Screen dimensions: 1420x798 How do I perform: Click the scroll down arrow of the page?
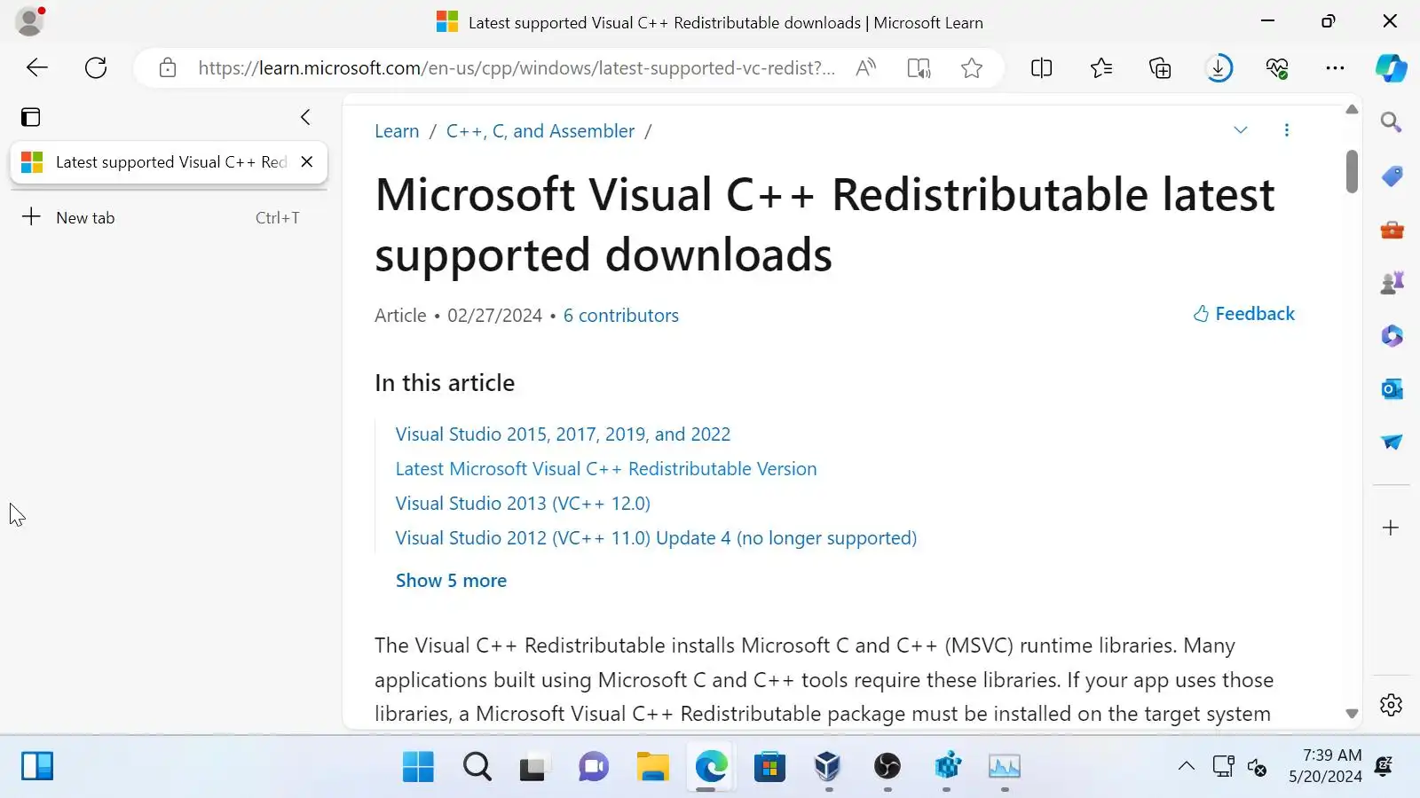coord(1352,714)
